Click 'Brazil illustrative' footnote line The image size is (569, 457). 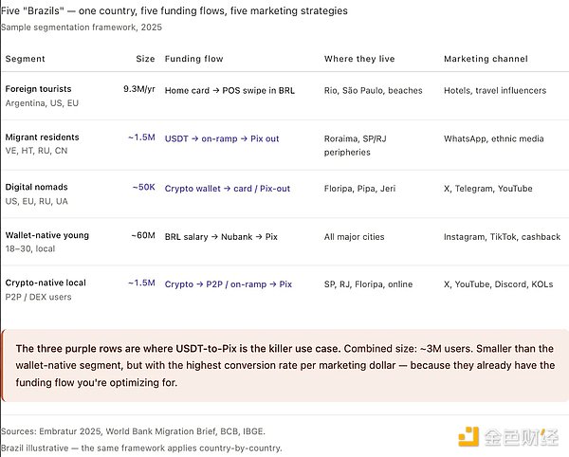[141, 448]
